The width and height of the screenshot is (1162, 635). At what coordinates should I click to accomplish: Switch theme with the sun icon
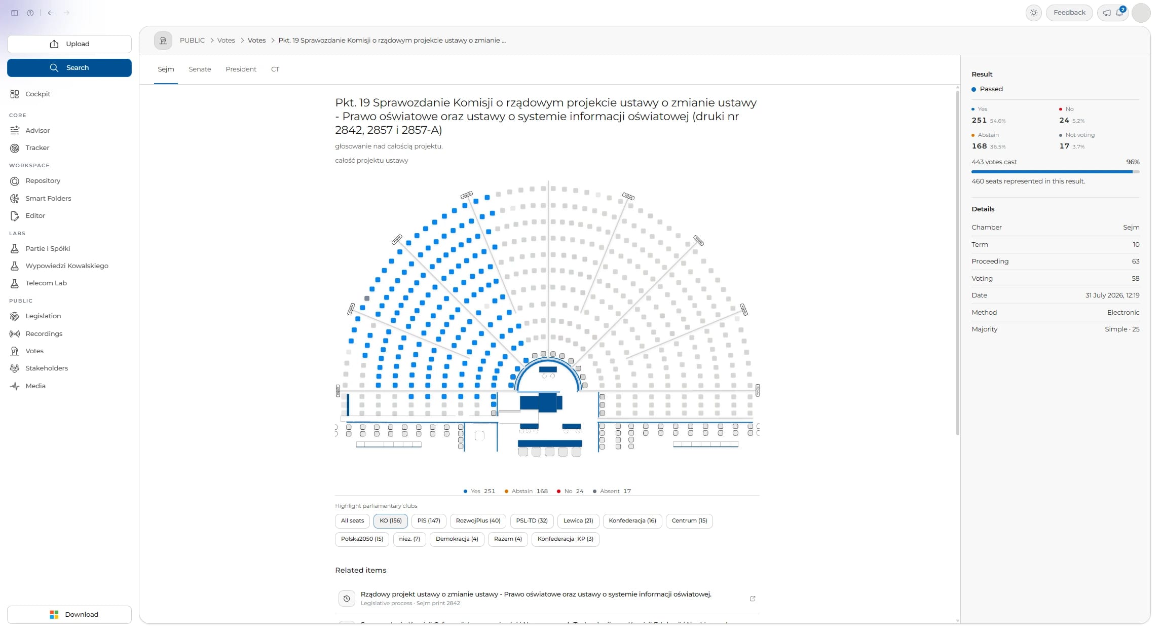tap(1034, 13)
